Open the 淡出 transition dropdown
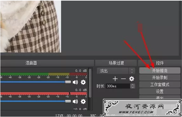This screenshot has height=117, width=182. [116, 71]
